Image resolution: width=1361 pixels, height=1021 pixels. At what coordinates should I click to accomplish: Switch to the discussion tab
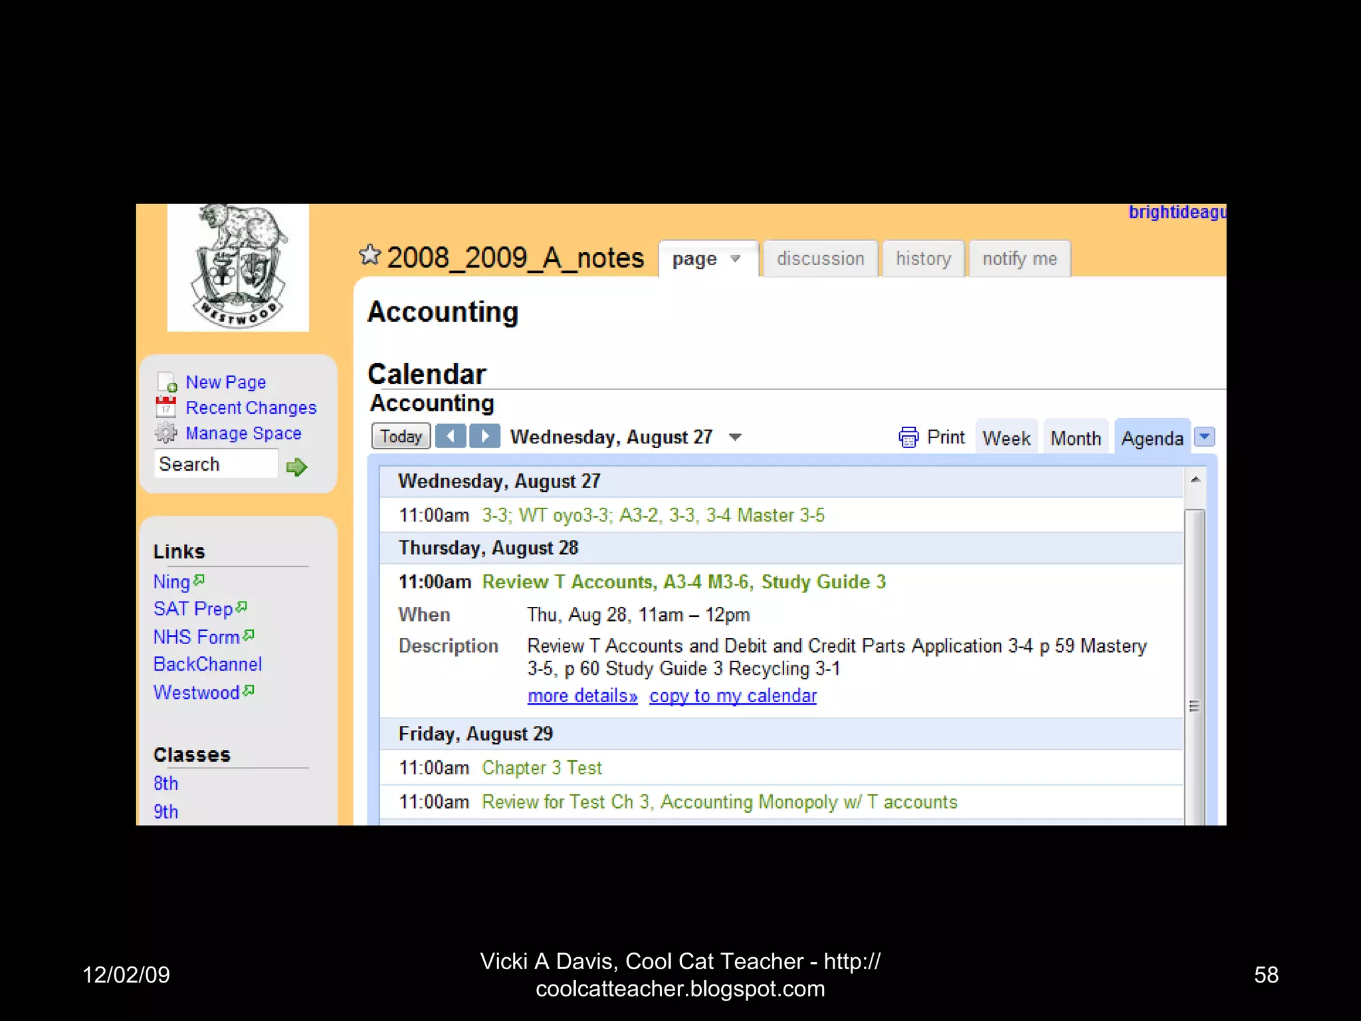click(820, 259)
